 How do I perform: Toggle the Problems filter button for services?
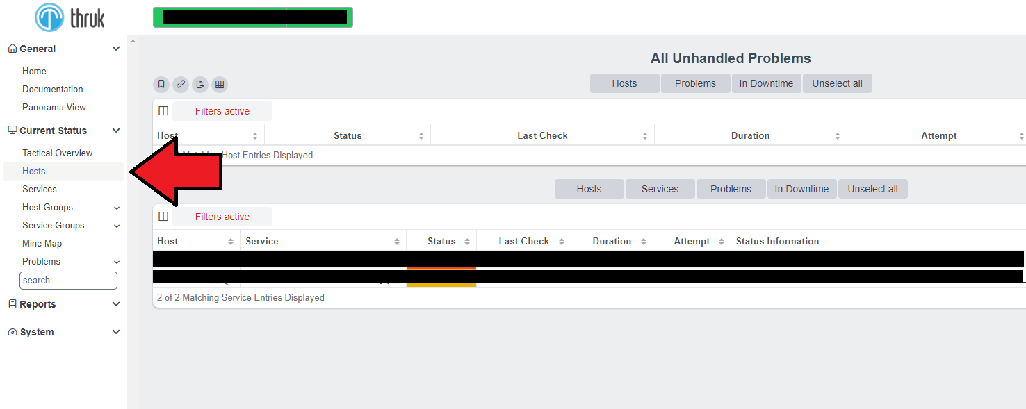731,188
